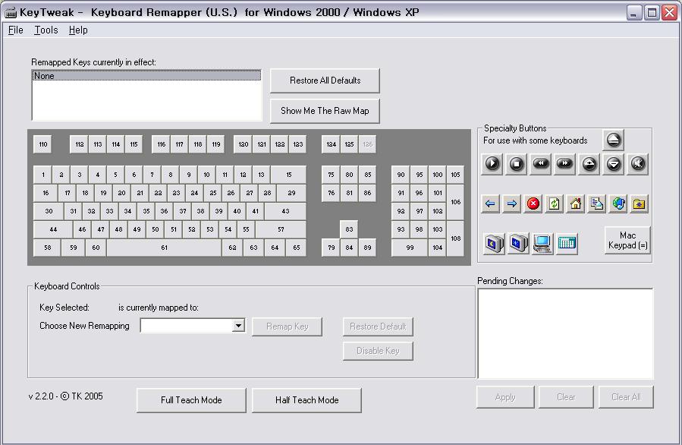This screenshot has width=682, height=445.
Task: Click the media Eject specialty button
Action: coord(613,140)
